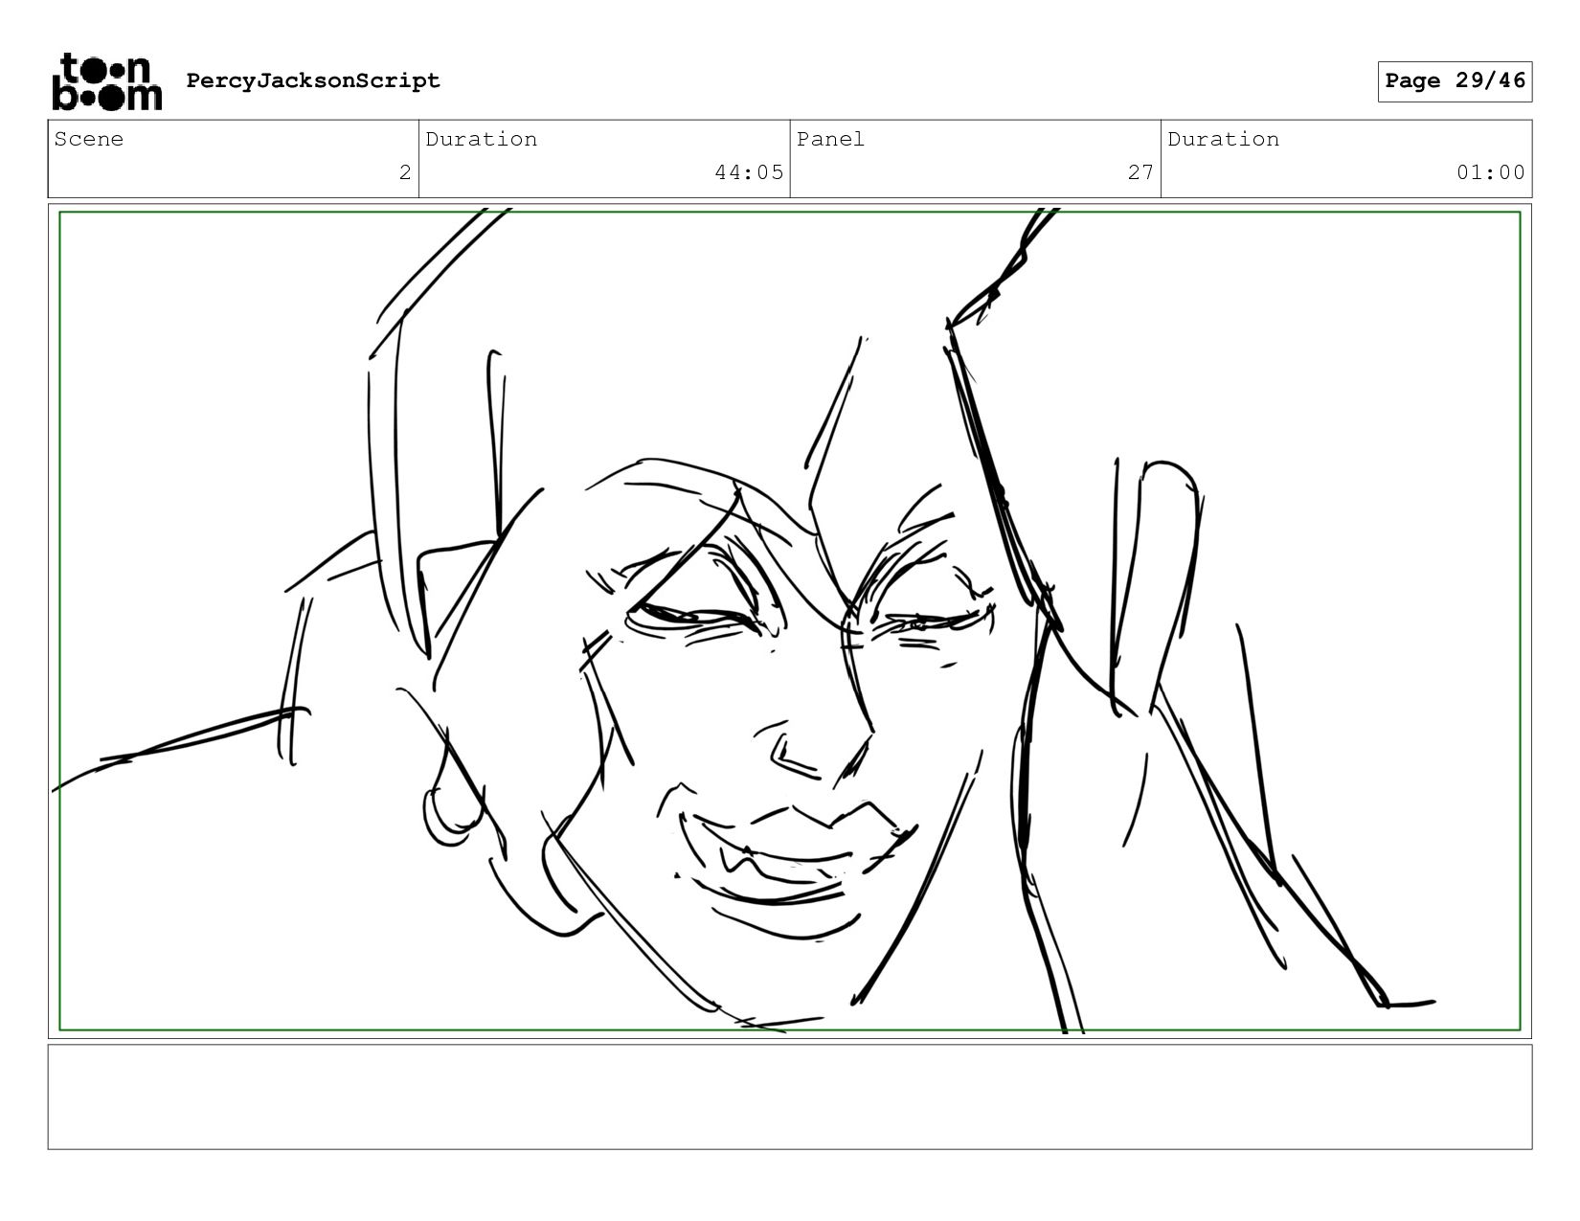Click the Scene header label

(x=89, y=140)
